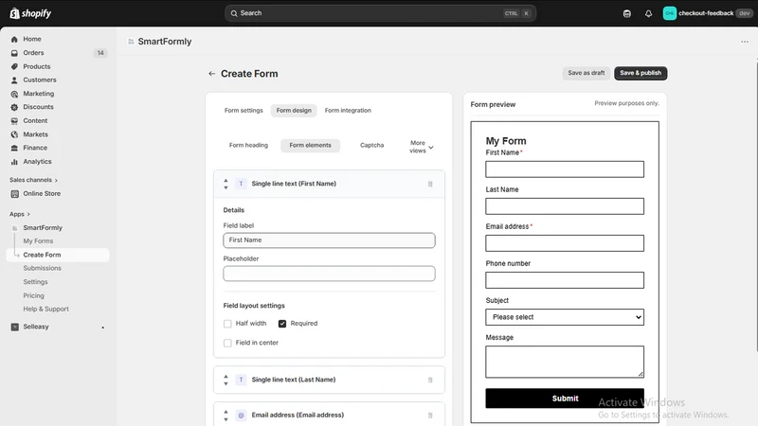
Task: Switch to the Form settings tab
Action: (x=244, y=111)
